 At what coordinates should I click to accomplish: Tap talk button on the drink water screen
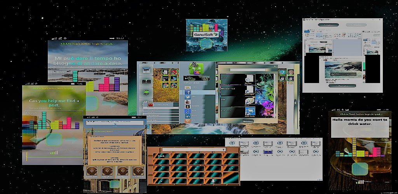(x=360, y=169)
